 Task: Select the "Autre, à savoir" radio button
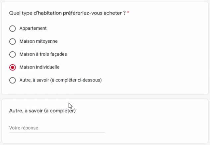point(13,80)
